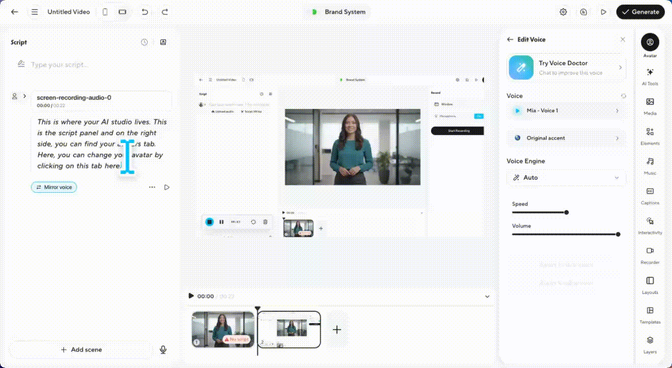The height and width of the screenshot is (368, 672).
Task: Open the hamburger menu
Action: (35, 12)
